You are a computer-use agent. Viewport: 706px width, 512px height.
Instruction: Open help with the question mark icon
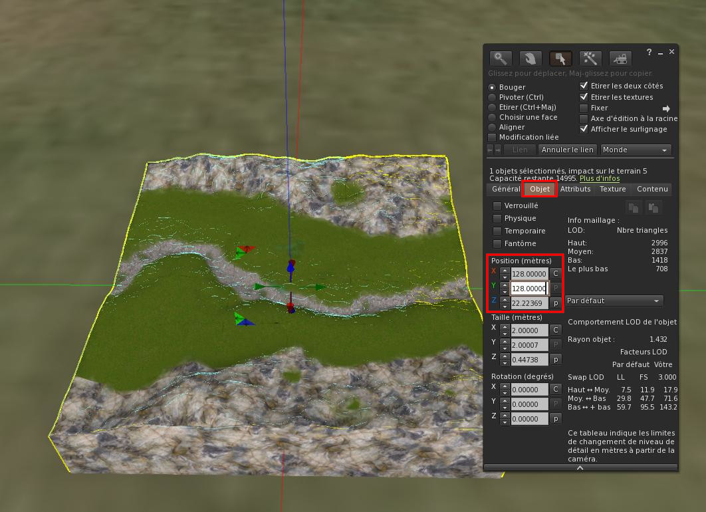649,52
